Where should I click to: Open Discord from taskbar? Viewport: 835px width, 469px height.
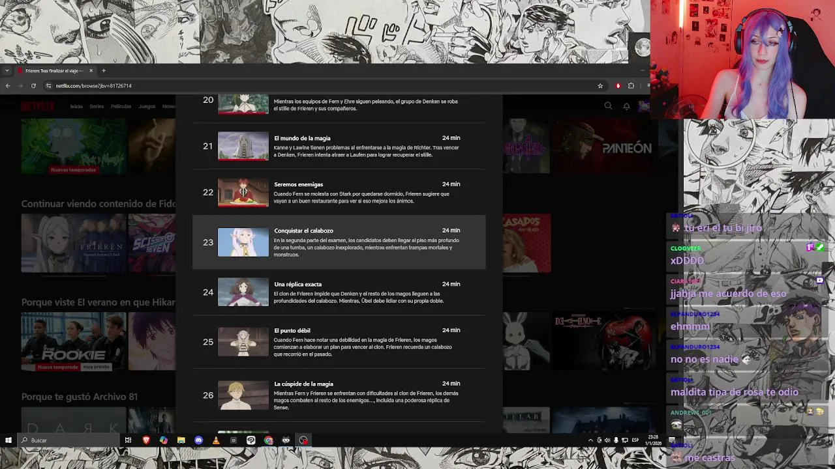click(x=198, y=440)
